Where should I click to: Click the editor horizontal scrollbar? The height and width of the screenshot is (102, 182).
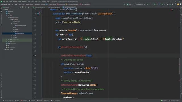point(90,99)
